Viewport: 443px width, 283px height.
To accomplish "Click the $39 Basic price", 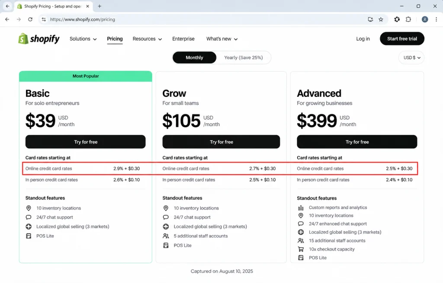I will point(40,121).
